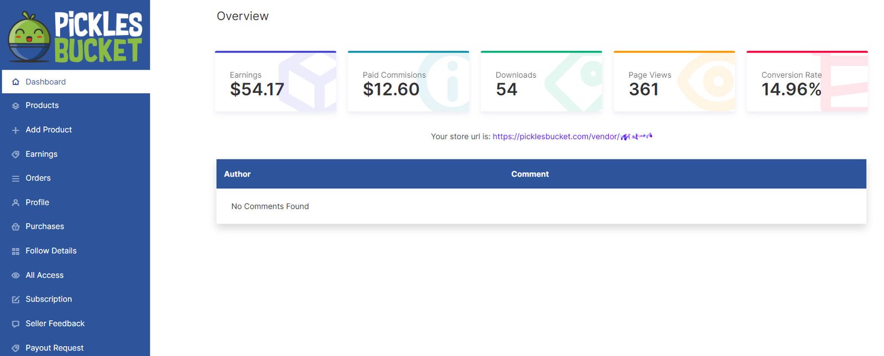Click the Purchases basket icon
The height and width of the screenshot is (356, 884).
[15, 227]
